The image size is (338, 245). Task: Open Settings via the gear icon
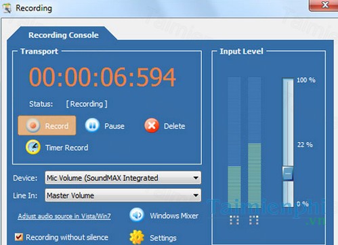137,237
